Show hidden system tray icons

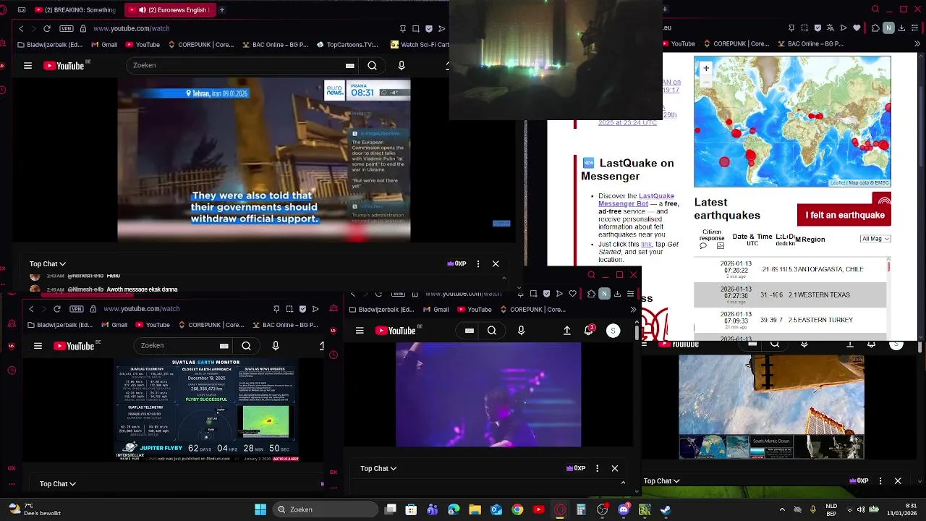782,509
